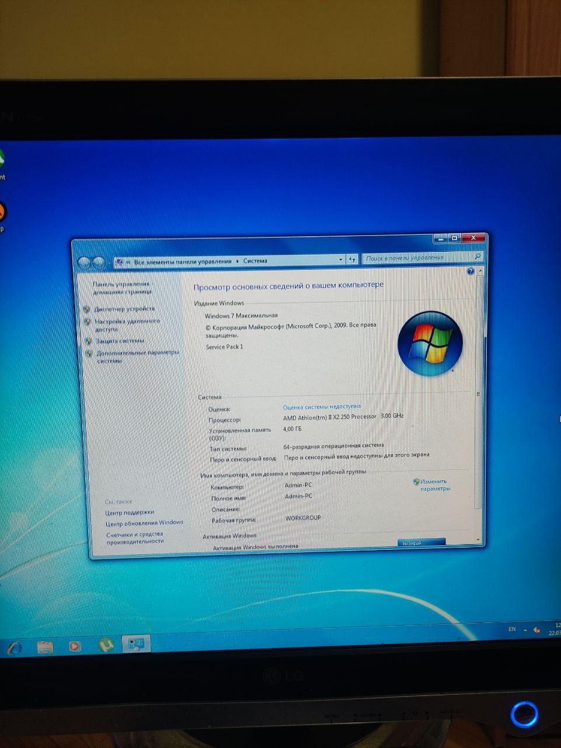The width and height of the screenshot is (561, 748).
Task: Open 'Центр поддержки' link
Action: (x=130, y=512)
